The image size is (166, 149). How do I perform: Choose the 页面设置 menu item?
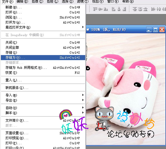point(43,133)
